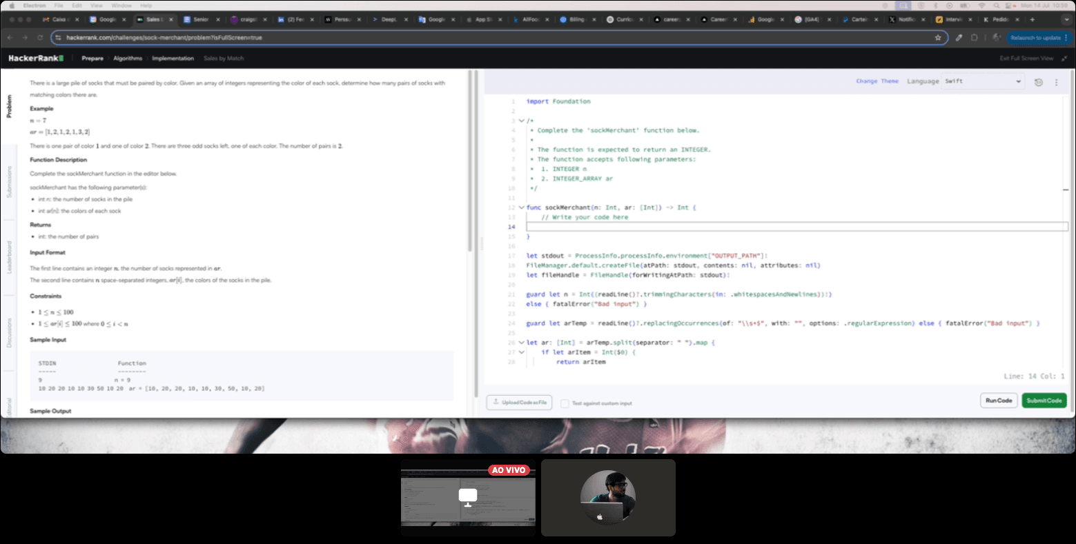Collapse the sockMerchant function at line 12
This screenshot has width=1076, height=544.
pyautogui.click(x=521, y=208)
